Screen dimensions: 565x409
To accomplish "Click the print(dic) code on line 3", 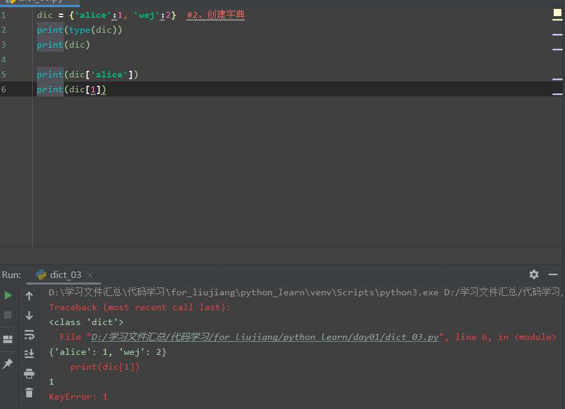I will point(64,45).
